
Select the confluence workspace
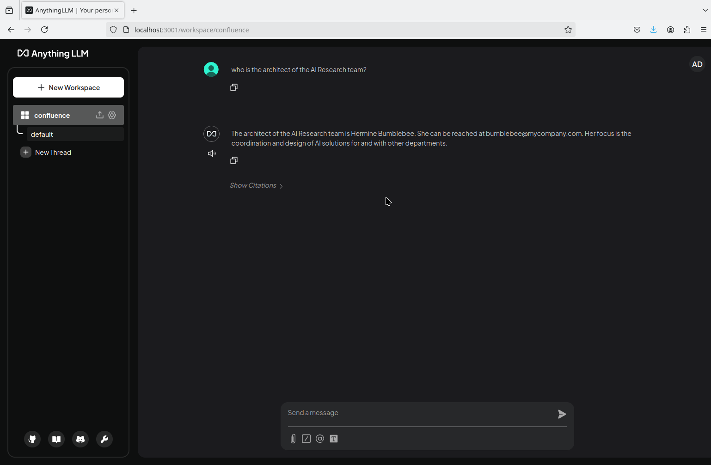(x=68, y=115)
